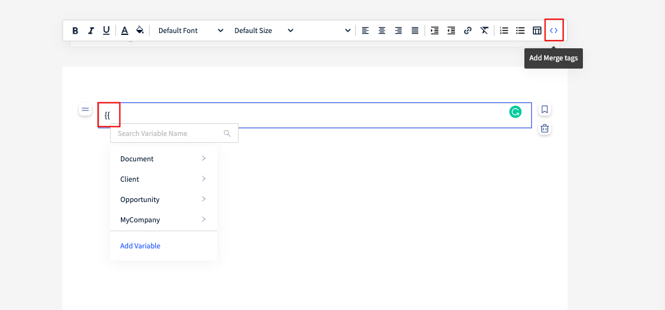This screenshot has height=310, width=665.
Task: Toggle bold formatting
Action: [x=76, y=30]
